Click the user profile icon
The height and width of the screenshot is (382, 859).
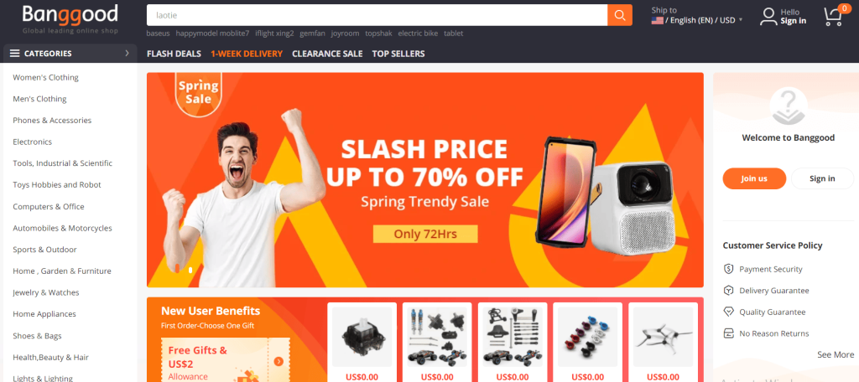pyautogui.click(x=768, y=17)
